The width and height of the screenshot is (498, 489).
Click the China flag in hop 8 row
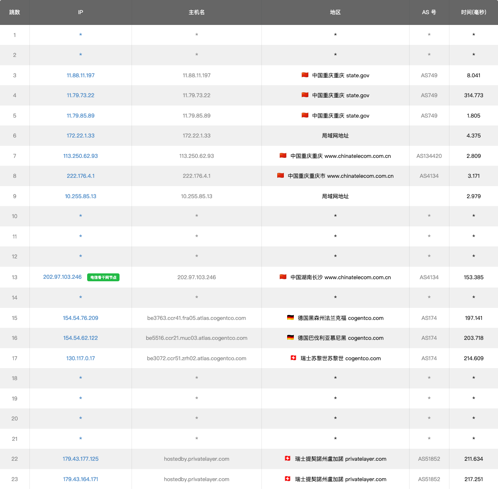281,176
